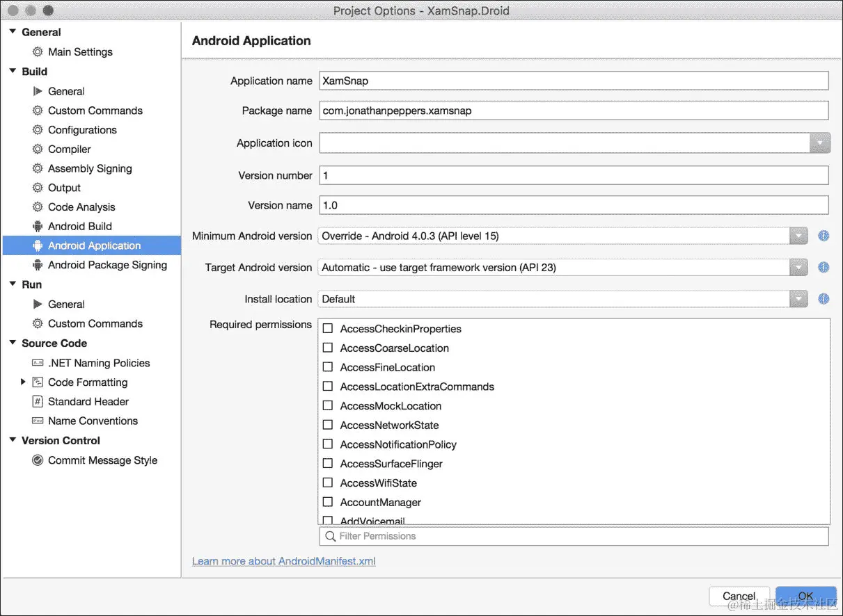This screenshot has height=616, width=843.
Task: Click the Android Package Signing robot icon
Action: tap(38, 265)
